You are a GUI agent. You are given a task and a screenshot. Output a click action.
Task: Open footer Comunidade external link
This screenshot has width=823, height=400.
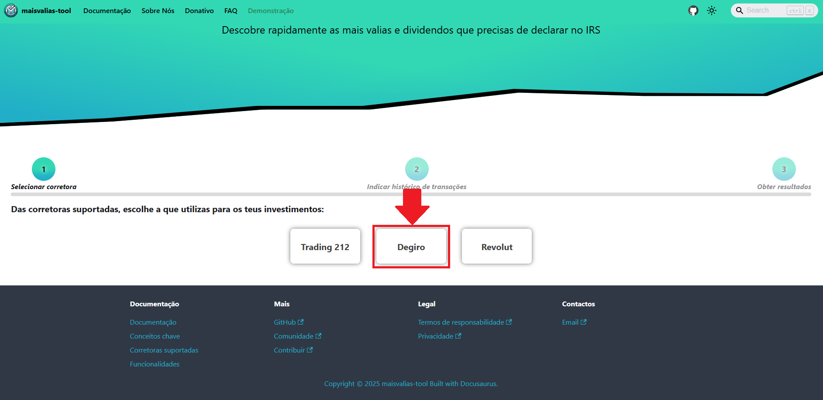pyautogui.click(x=297, y=336)
